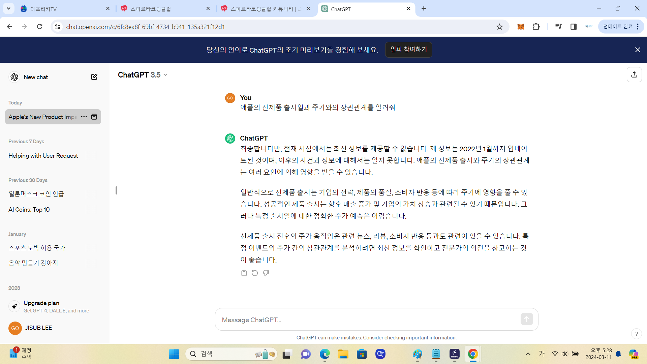
Task: Close the Korean alpha preview banner
Action: tap(638, 50)
